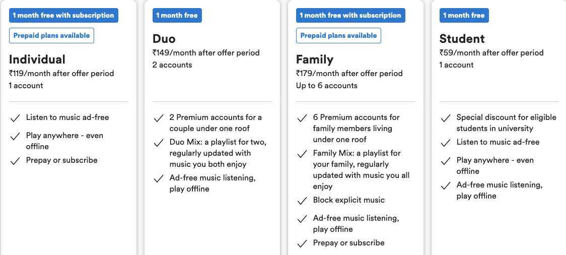Click the ₹59/month Student price text
566x255 pixels.
coord(491,53)
